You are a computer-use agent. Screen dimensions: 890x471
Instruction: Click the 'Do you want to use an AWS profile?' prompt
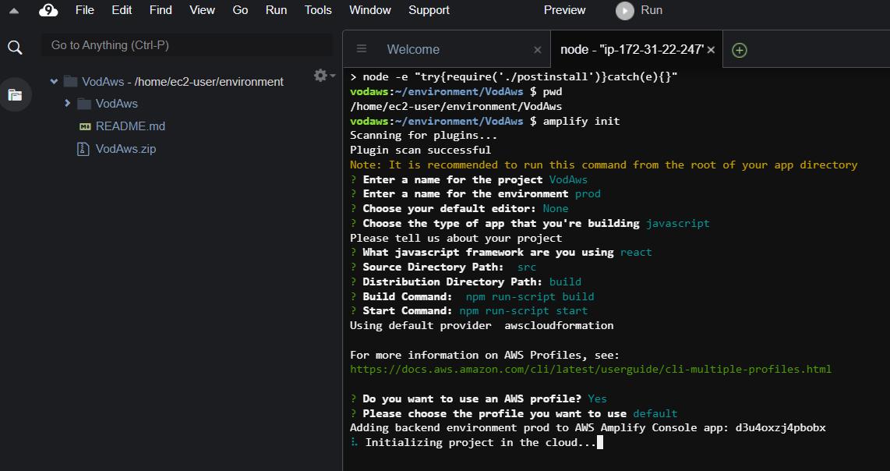coord(472,398)
